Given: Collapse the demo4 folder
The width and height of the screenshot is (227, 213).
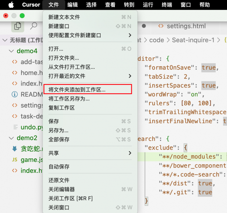Looking at the screenshot, I should 22,51.
